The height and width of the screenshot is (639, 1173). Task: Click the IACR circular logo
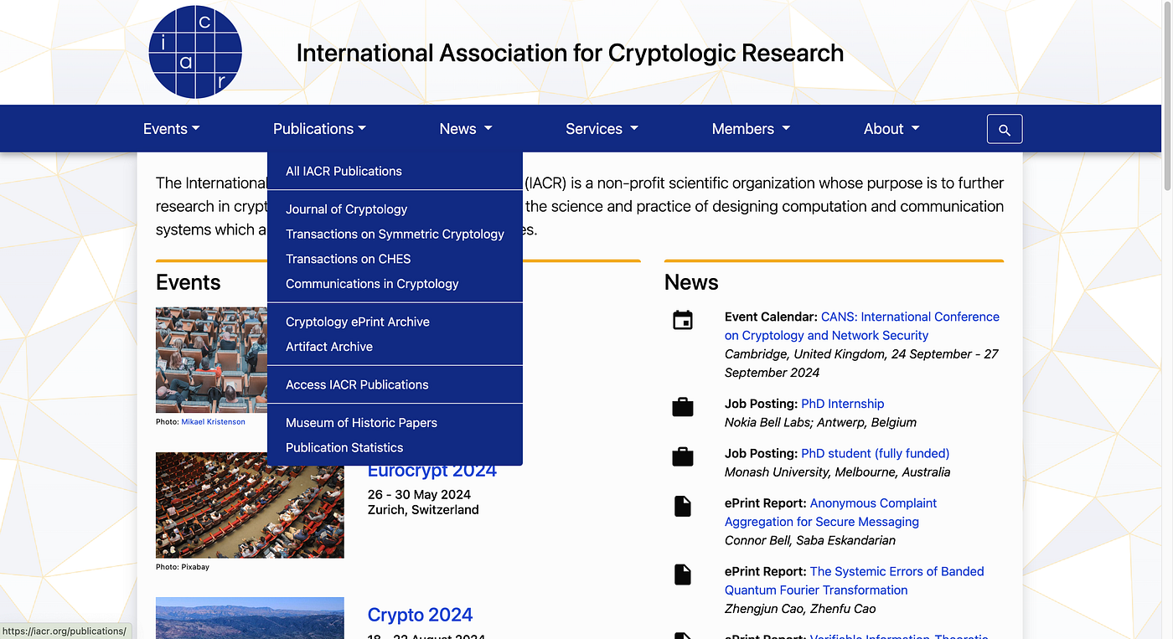click(x=195, y=52)
